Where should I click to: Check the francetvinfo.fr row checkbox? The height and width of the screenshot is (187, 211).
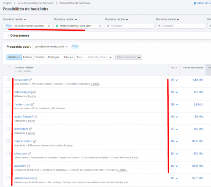8,141
